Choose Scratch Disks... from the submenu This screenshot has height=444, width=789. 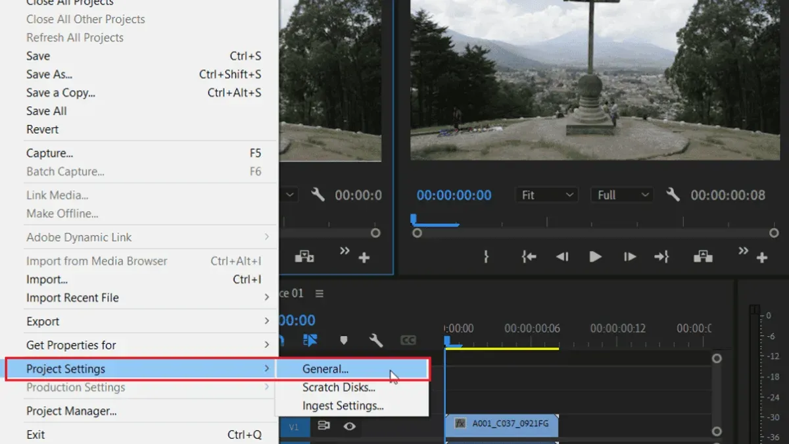[x=352, y=387]
